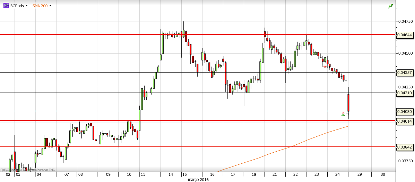Click the 0,04250 price axis value
Viewport: 415px width, 182px height.
click(405, 87)
